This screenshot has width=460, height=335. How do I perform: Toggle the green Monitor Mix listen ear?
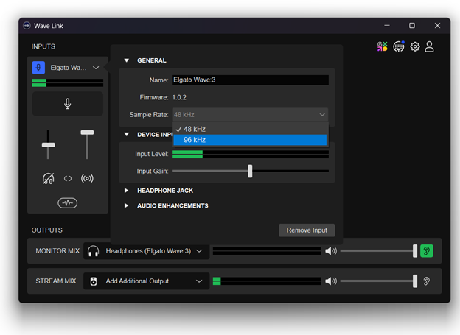click(427, 251)
